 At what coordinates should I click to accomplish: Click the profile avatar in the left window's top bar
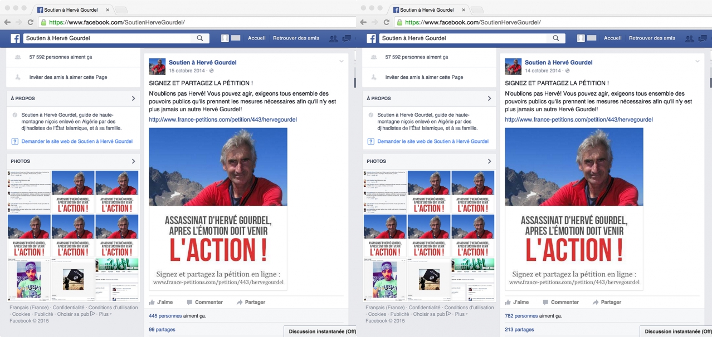[x=225, y=38]
